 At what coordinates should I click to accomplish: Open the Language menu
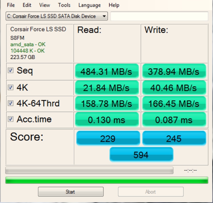click(x=90, y=5)
